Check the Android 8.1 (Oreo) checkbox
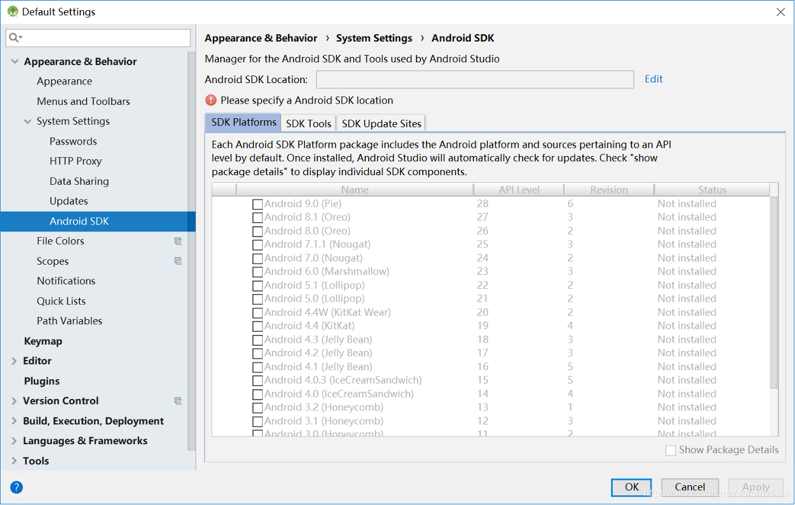This screenshot has width=795, height=505. (x=258, y=217)
